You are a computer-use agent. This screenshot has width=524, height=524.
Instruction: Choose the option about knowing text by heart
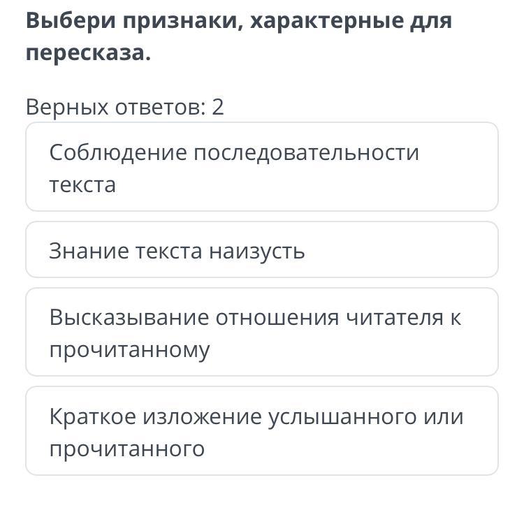click(x=262, y=249)
